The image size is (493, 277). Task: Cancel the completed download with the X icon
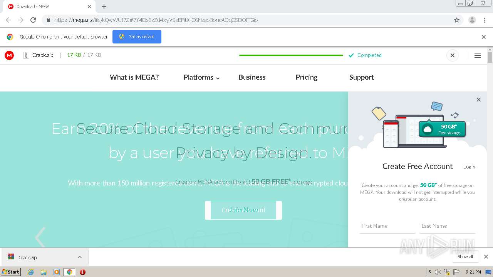point(453,55)
